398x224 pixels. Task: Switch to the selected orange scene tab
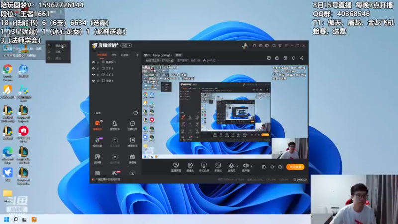tap(102, 55)
